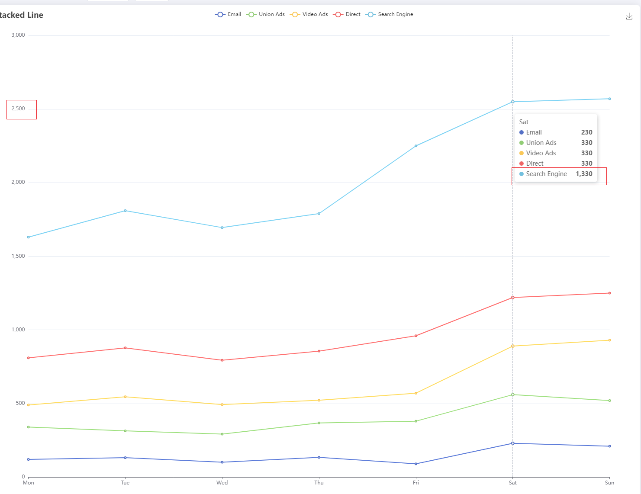Click the Email 230 tooltip row
The image size is (641, 494).
point(556,132)
